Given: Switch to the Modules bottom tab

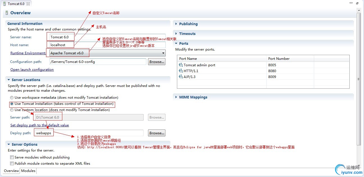Looking at the screenshot, I should pos(28,171).
